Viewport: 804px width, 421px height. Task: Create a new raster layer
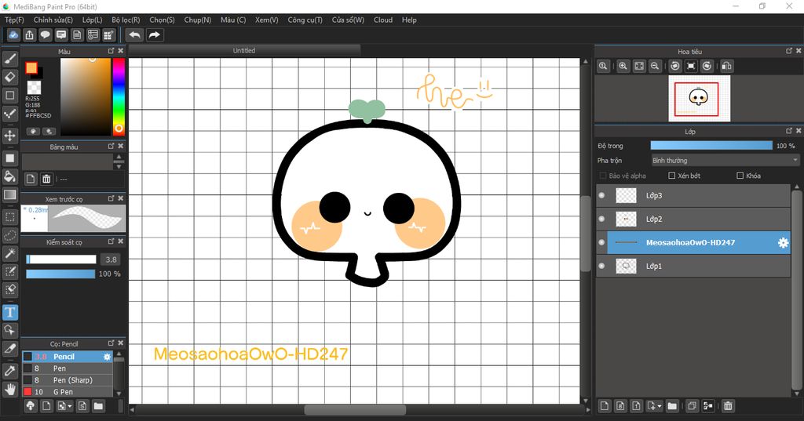tap(605, 406)
